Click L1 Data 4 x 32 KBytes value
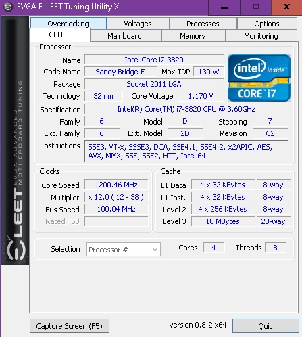This screenshot has height=337, width=302. click(x=223, y=185)
